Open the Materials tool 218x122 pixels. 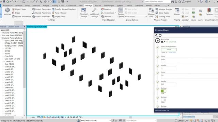click(x=7, y=12)
